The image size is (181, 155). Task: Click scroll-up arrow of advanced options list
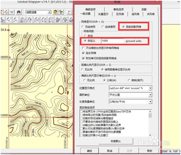pos(150,112)
